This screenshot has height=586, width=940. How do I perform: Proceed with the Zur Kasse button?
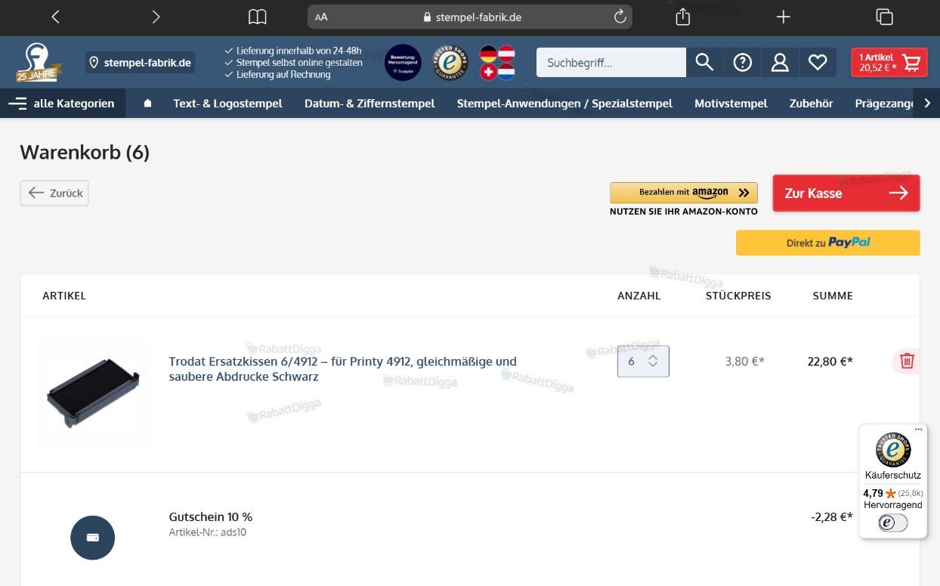tap(846, 193)
